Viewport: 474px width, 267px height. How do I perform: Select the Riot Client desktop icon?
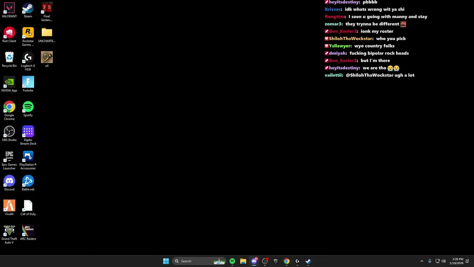click(9, 35)
